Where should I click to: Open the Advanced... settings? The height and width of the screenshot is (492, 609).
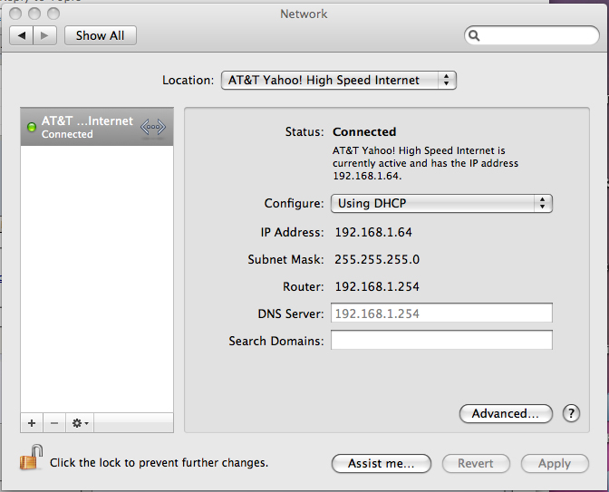coord(506,413)
